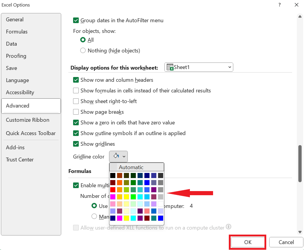The height and width of the screenshot is (250, 304).
Task: Click the Help question mark icon
Action: pos(279,5)
